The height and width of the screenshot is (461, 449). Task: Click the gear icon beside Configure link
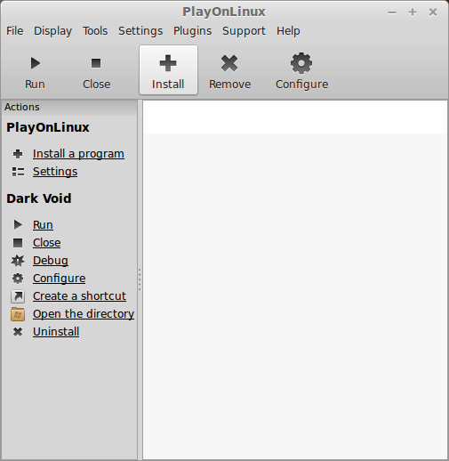tap(18, 279)
